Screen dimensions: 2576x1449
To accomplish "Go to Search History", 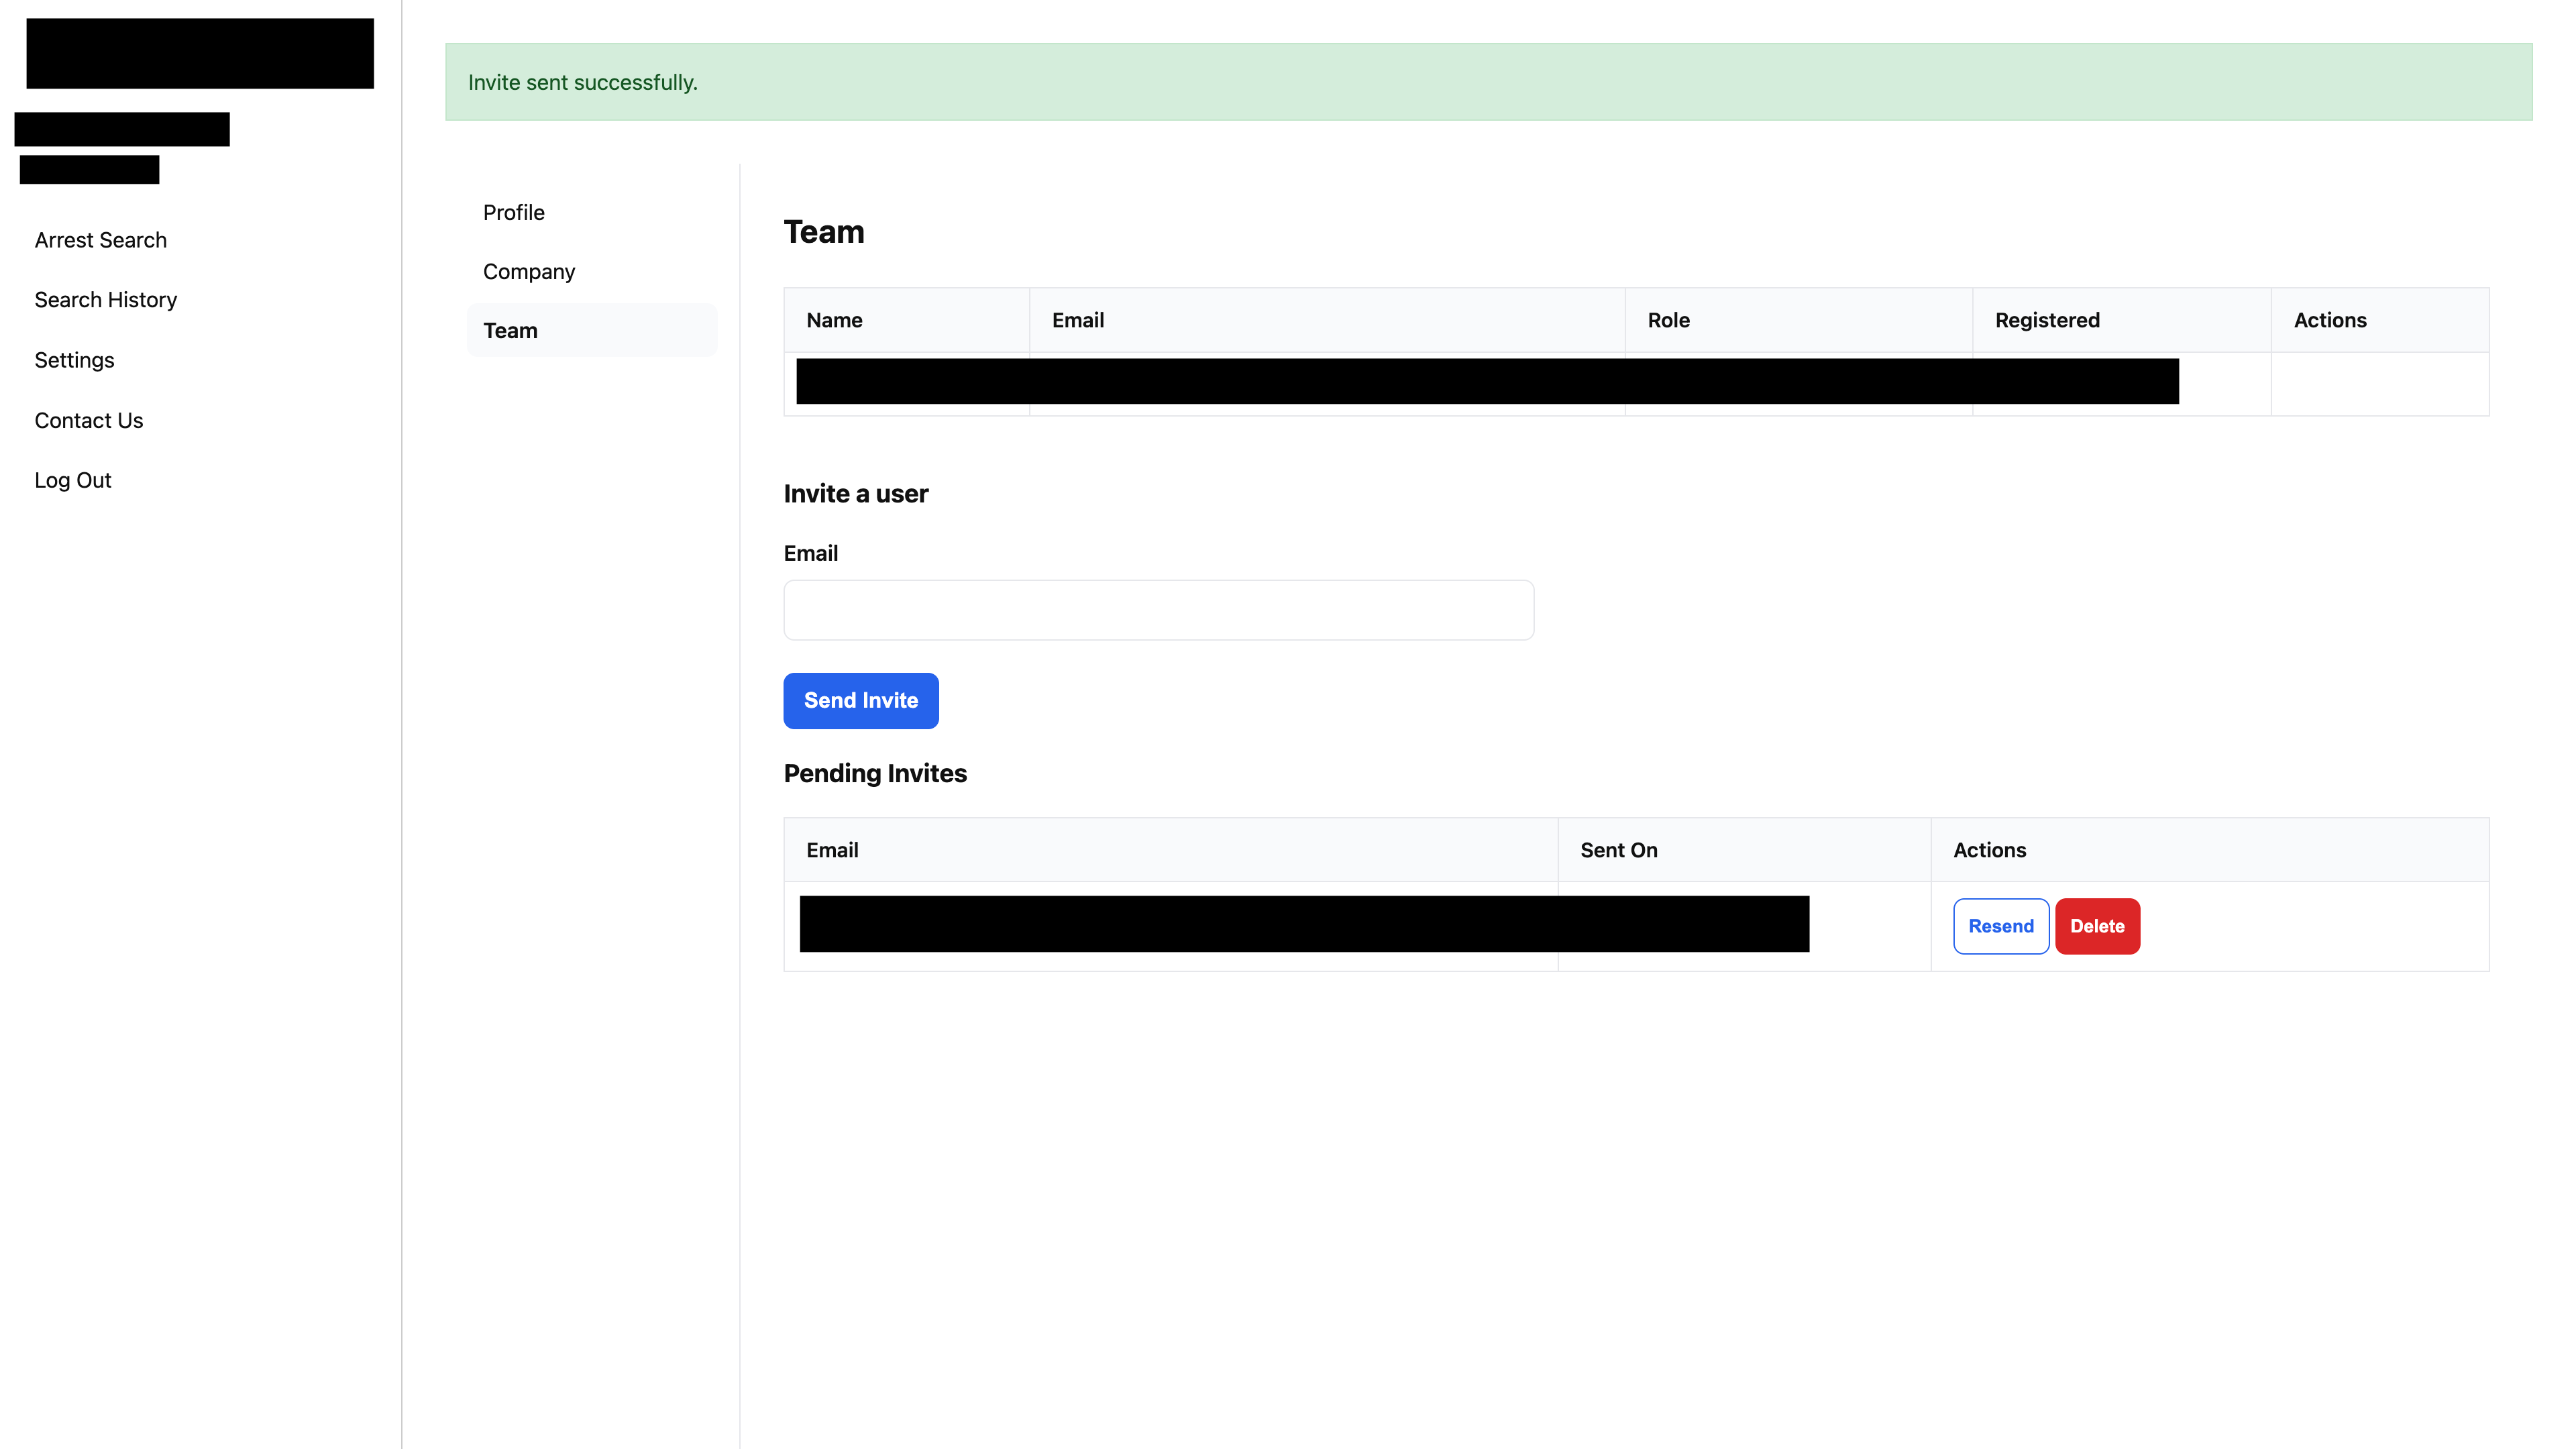I will (105, 300).
